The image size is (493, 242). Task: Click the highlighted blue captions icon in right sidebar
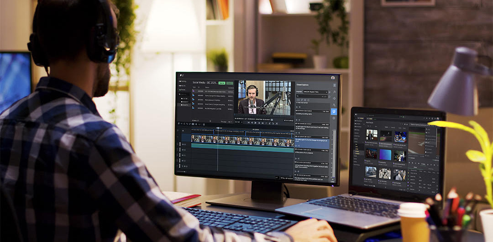point(334,111)
